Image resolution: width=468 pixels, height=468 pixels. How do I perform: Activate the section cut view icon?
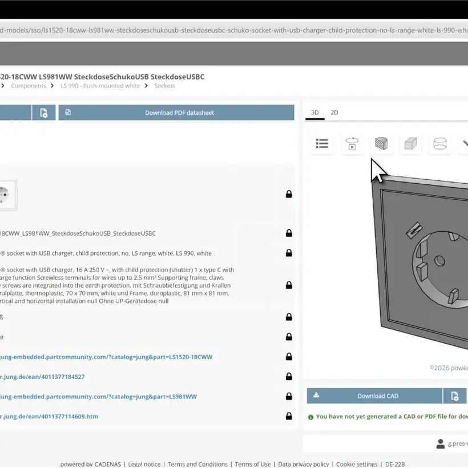(x=381, y=144)
